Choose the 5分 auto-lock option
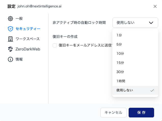Screen dimensions: 162x121 [x=119, y=44]
